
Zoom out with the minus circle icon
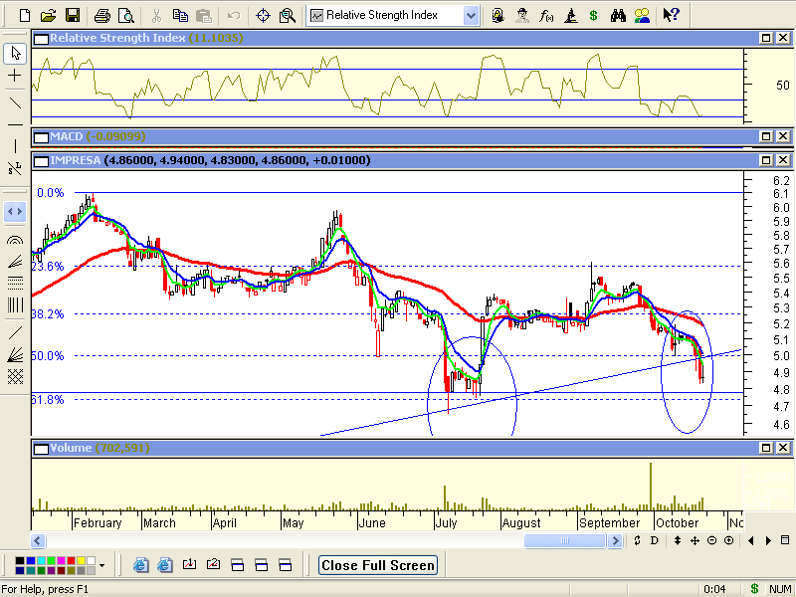711,540
